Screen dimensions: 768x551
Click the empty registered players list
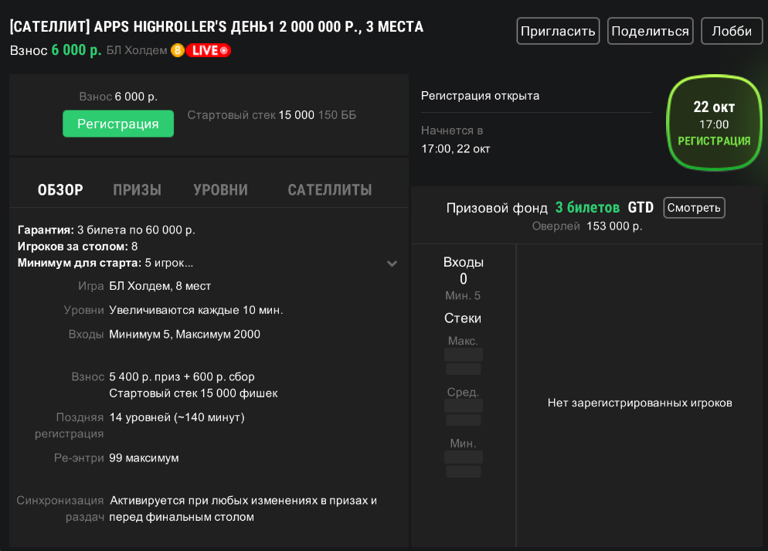point(639,403)
